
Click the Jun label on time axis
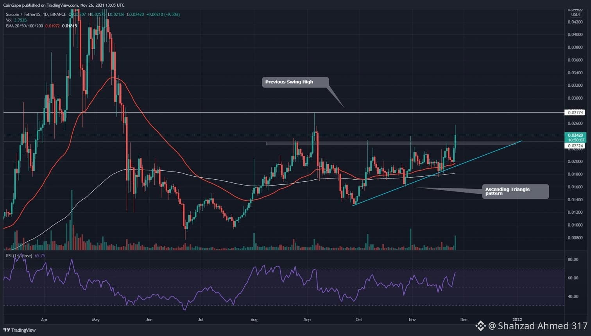149,320
